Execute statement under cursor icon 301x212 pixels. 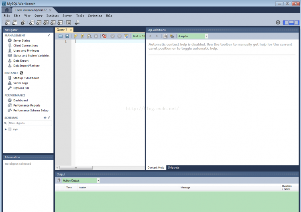pos(82,36)
